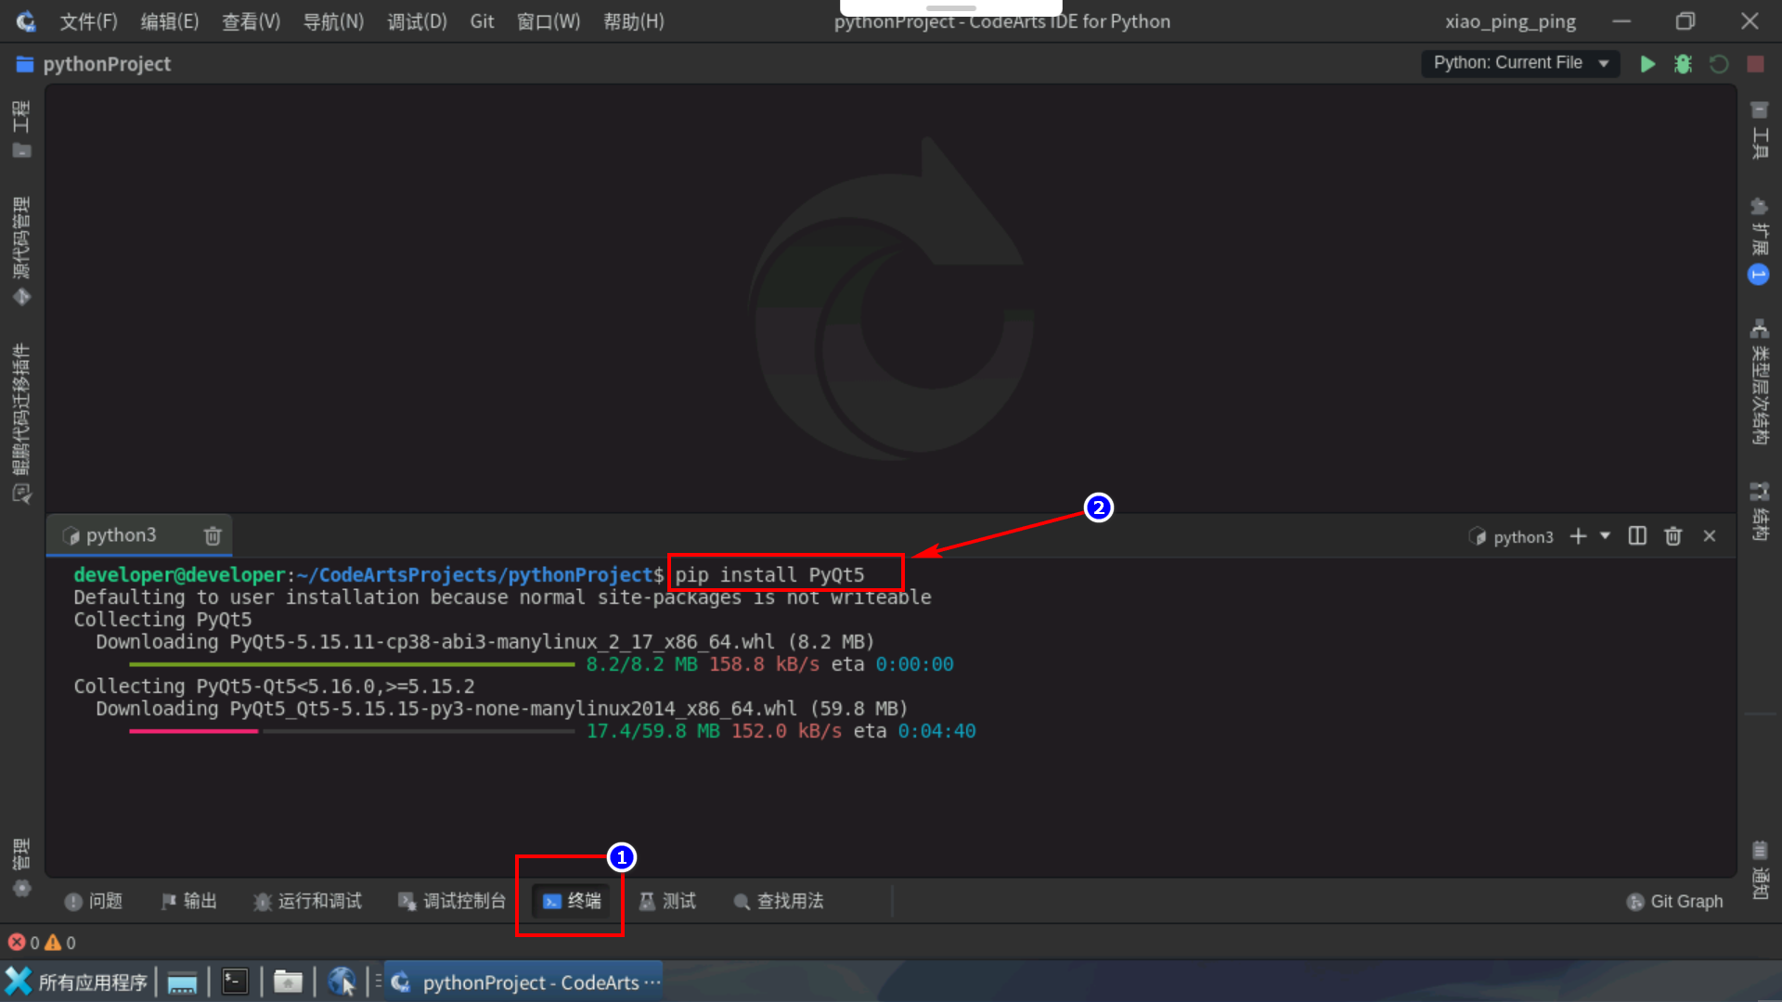Run the current Python file
The height and width of the screenshot is (1002, 1782).
pos(1648,63)
